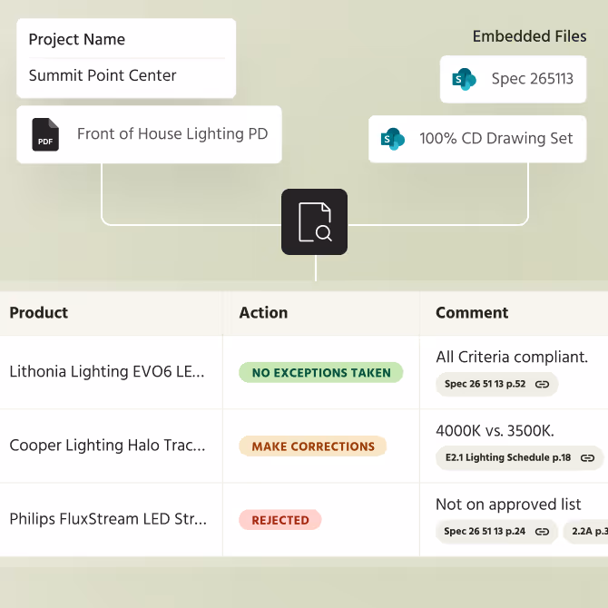Select the Cooper Lighting Halo Trac product row
This screenshot has height=608, width=608.
click(304, 446)
